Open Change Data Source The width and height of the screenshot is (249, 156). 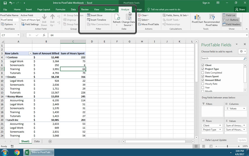click(128, 20)
